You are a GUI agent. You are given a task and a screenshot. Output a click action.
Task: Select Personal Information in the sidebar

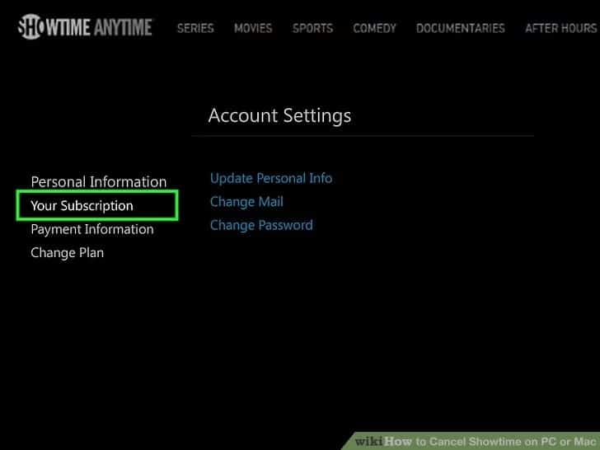pos(99,182)
